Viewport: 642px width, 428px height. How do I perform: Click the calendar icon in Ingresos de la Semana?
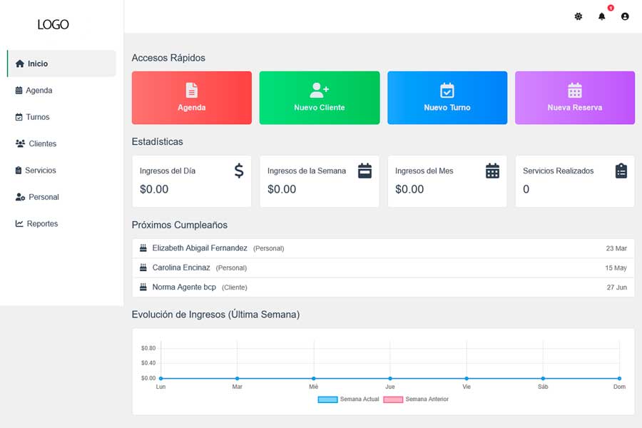coord(365,170)
